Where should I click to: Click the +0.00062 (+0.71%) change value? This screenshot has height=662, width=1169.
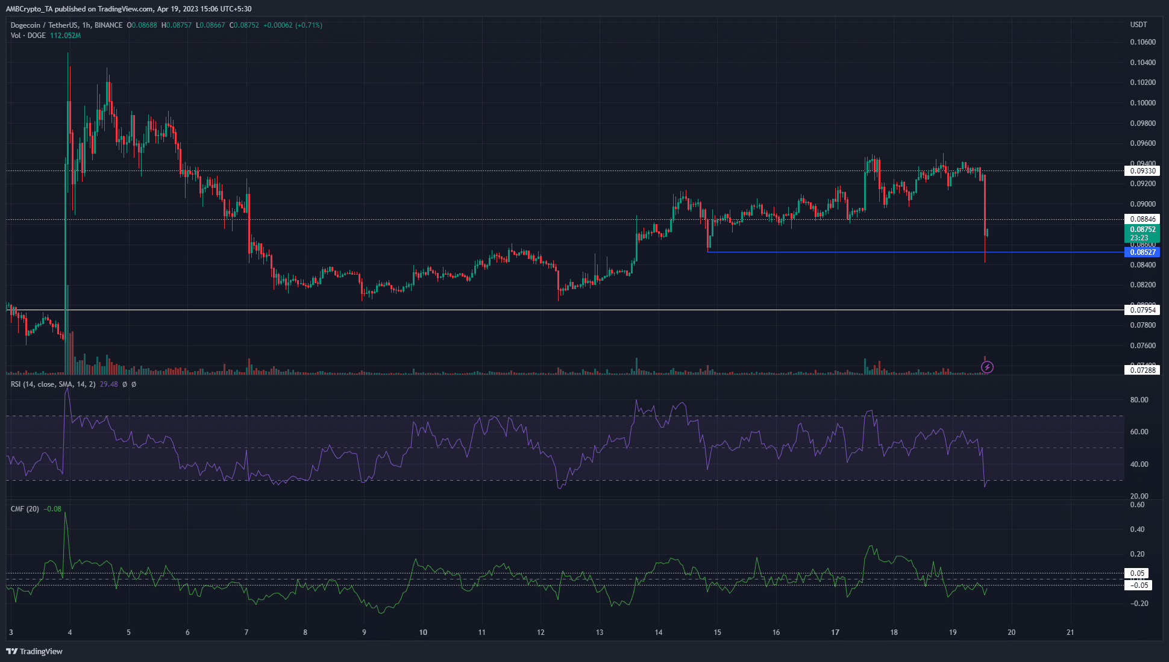pyautogui.click(x=293, y=25)
